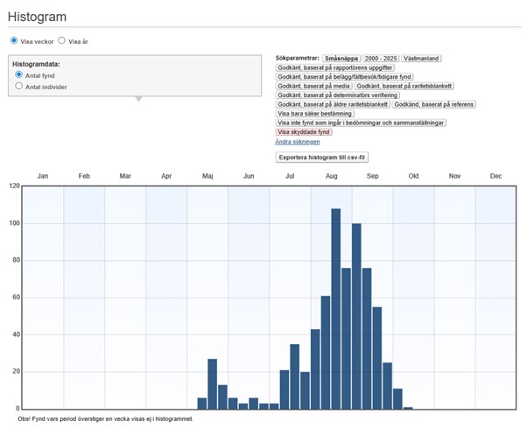The width and height of the screenshot is (527, 428).
Task: Click the "Visa bara säker bestämning" tag
Action: (x=315, y=113)
